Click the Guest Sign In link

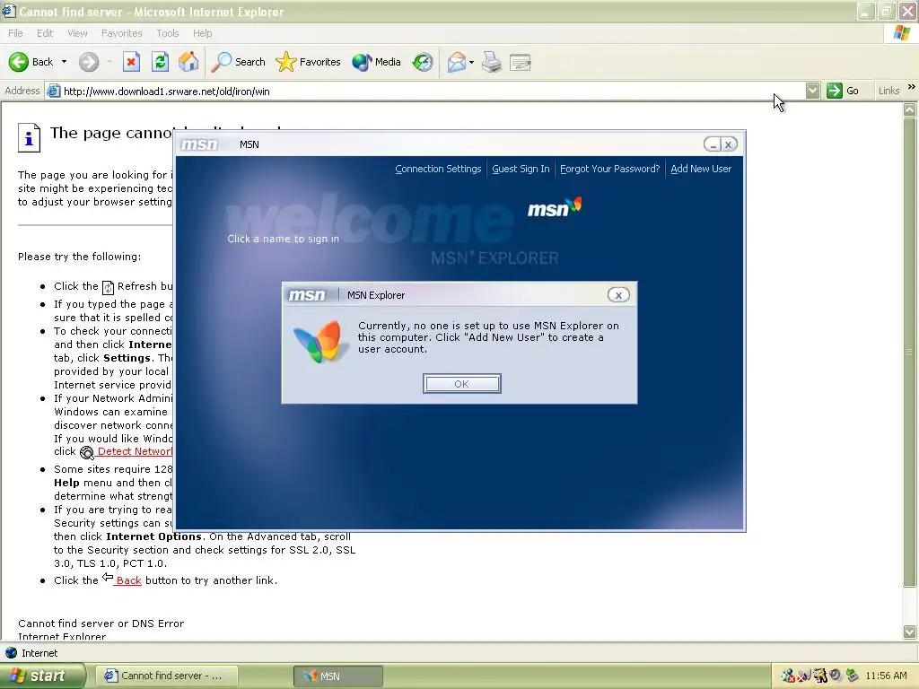pyautogui.click(x=521, y=169)
